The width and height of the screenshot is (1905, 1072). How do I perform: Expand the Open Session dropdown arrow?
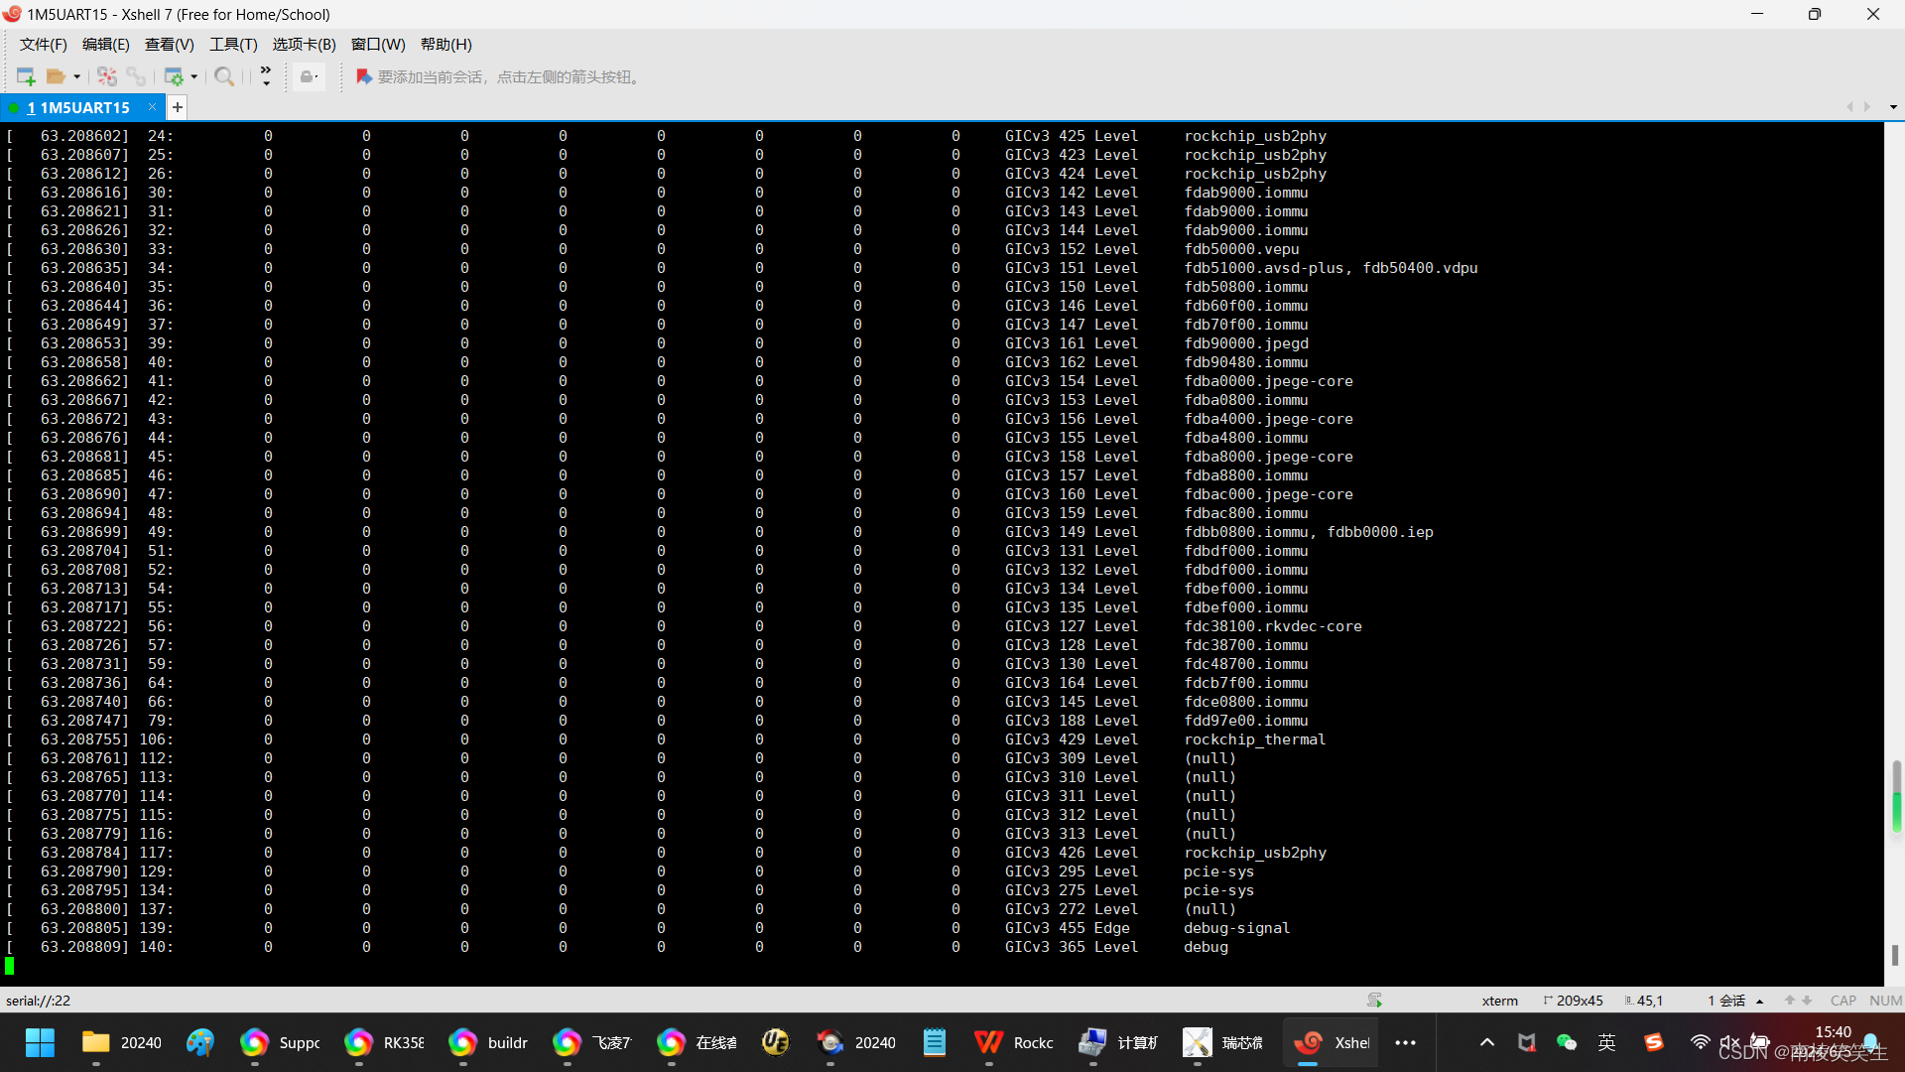76,76
